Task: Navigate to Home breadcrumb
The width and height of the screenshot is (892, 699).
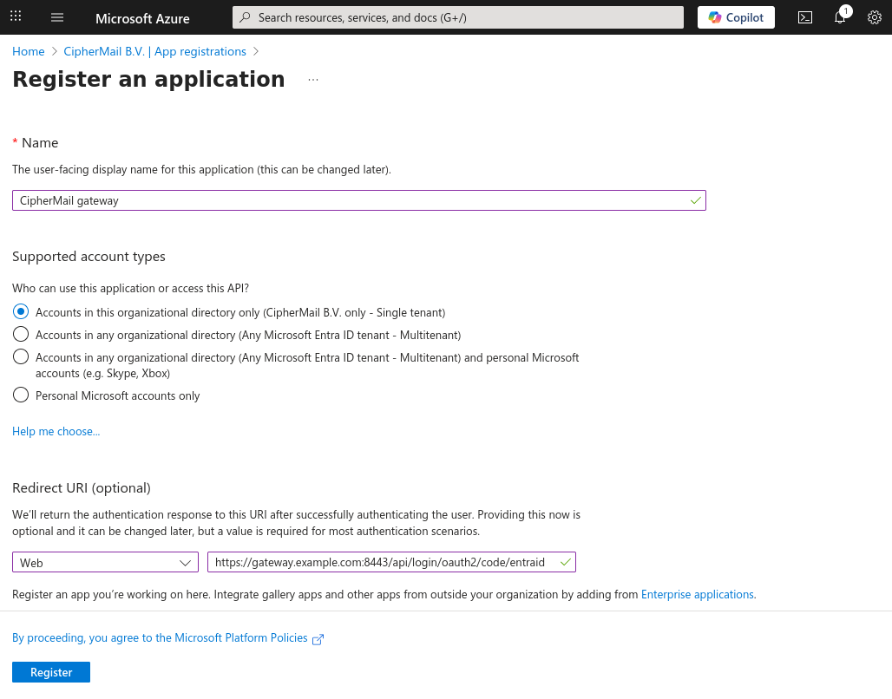Action: (x=28, y=51)
